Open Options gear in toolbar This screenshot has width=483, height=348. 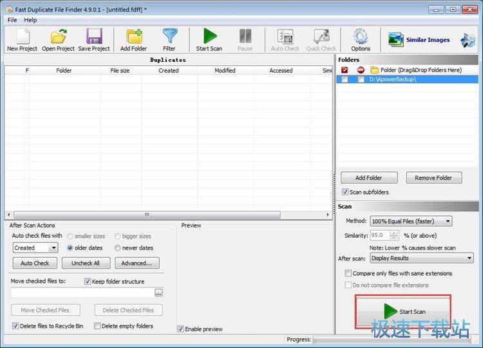pyautogui.click(x=361, y=39)
